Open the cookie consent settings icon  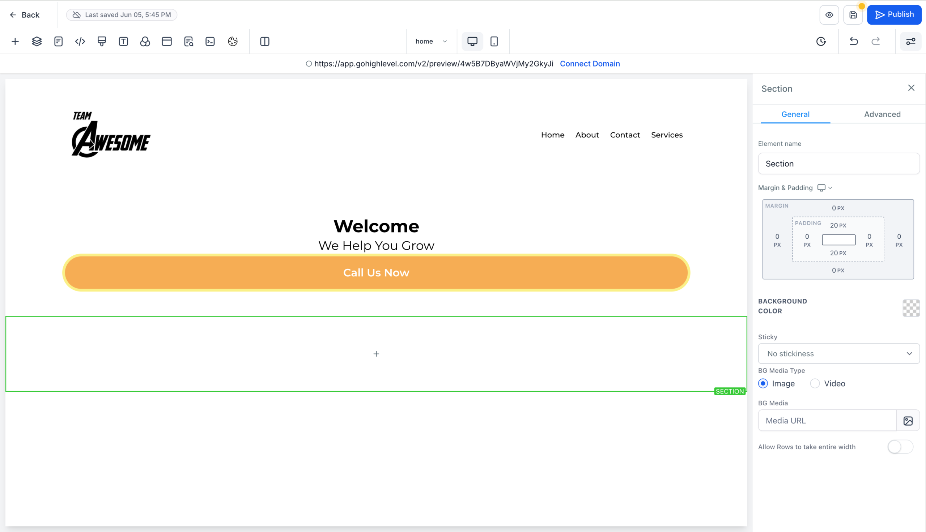(233, 41)
